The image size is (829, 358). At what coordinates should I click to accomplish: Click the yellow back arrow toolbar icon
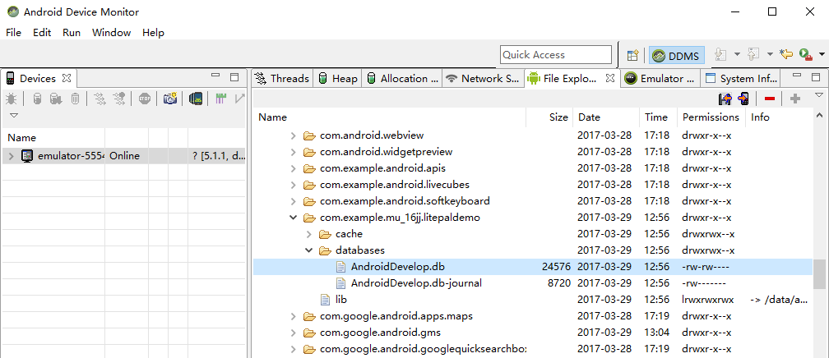click(x=786, y=54)
